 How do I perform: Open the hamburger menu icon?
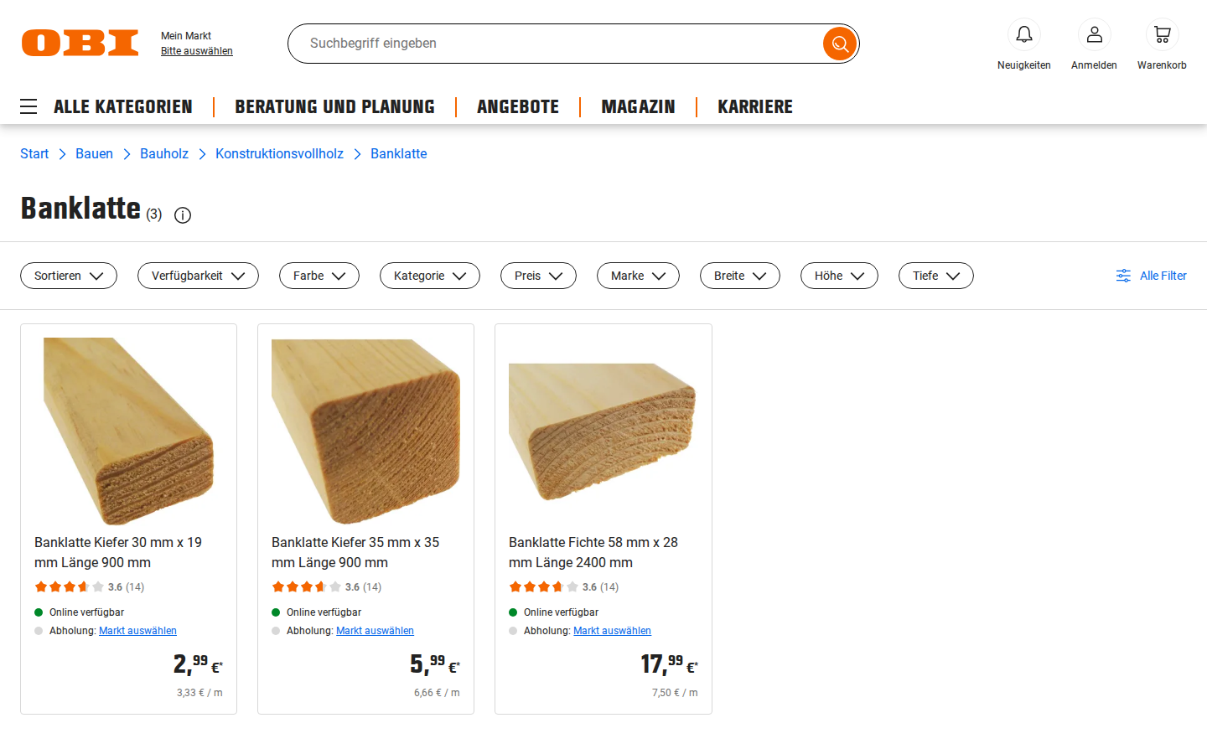pos(28,106)
